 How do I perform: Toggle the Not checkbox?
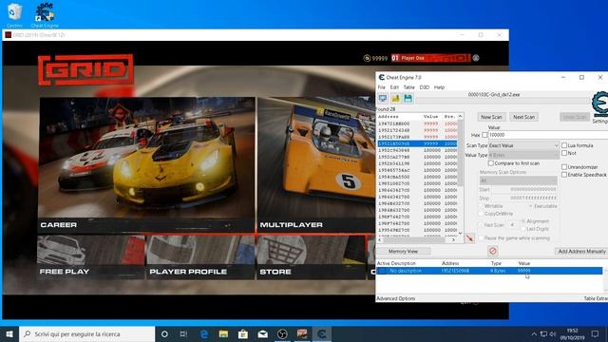click(564, 153)
